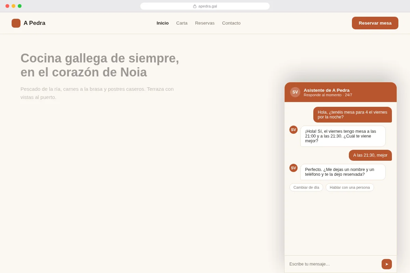Send the chat message with arrow button
Viewport: 410px width, 273px height.
387,264
